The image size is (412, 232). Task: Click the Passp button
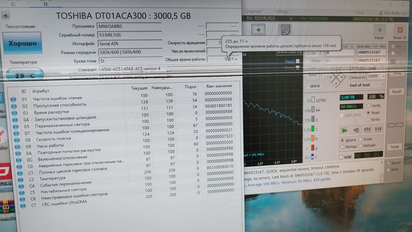pyautogui.click(x=395, y=147)
